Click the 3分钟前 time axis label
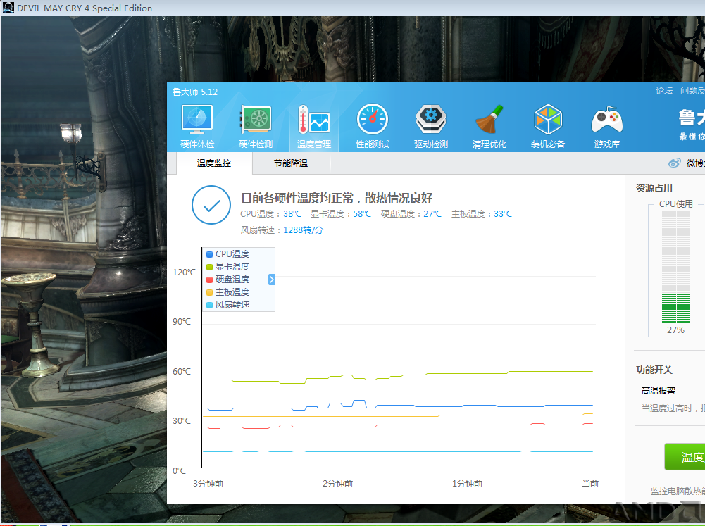705x526 pixels. [x=208, y=484]
